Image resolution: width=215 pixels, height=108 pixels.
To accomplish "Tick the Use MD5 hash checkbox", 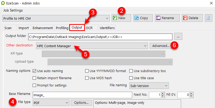I will (x=87, y=78).
